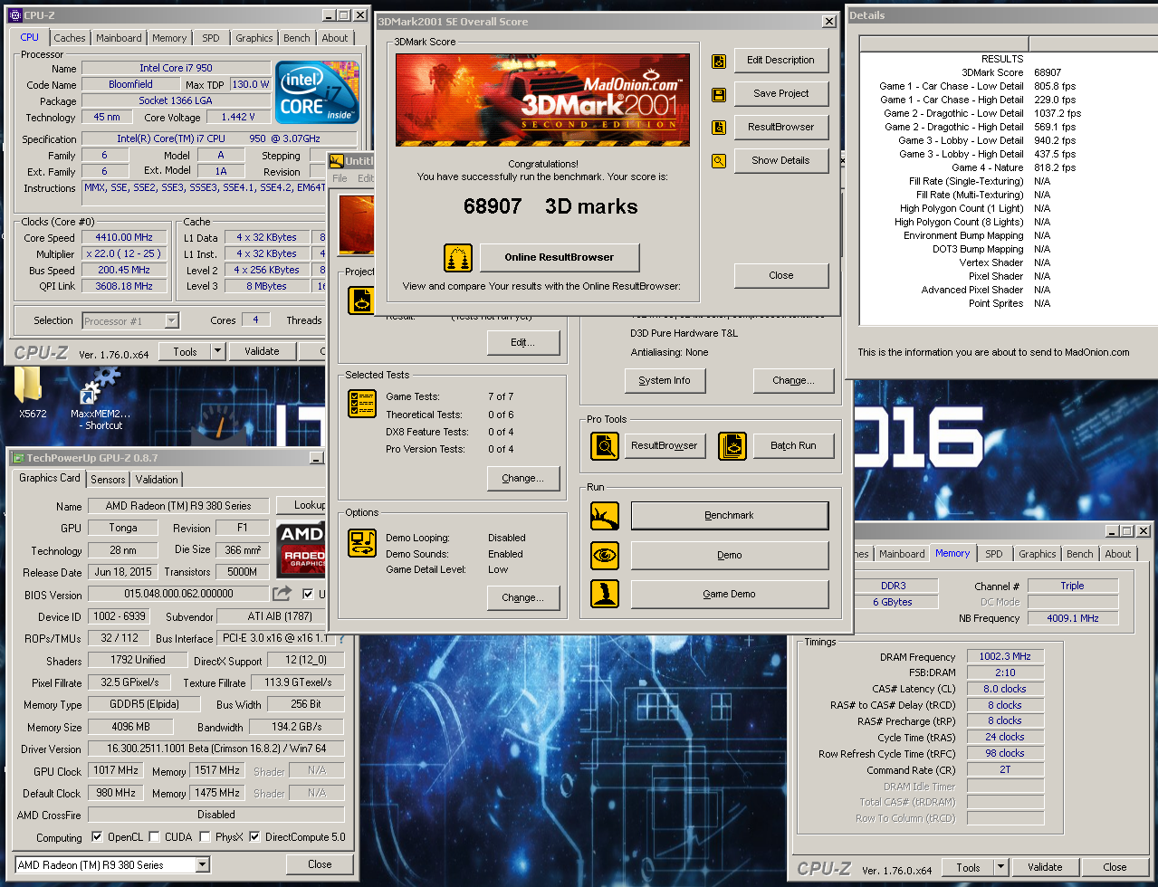The height and width of the screenshot is (887, 1158).
Task: Click the Pro Tools ResultBrowser magnifier icon
Action: pos(605,446)
